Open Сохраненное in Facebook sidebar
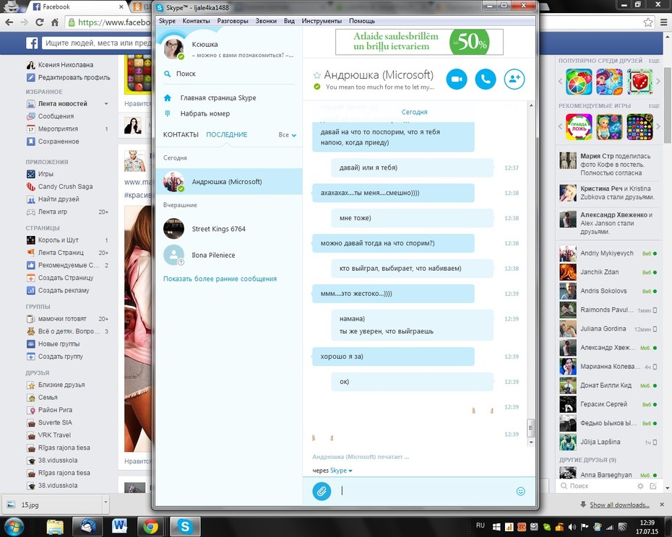 (59, 141)
